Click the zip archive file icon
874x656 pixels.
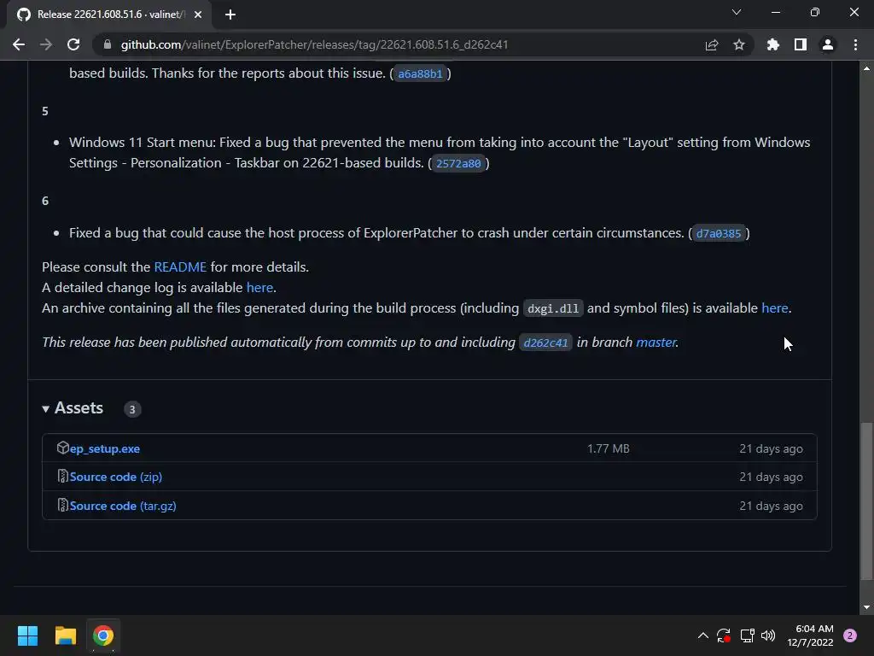point(63,477)
